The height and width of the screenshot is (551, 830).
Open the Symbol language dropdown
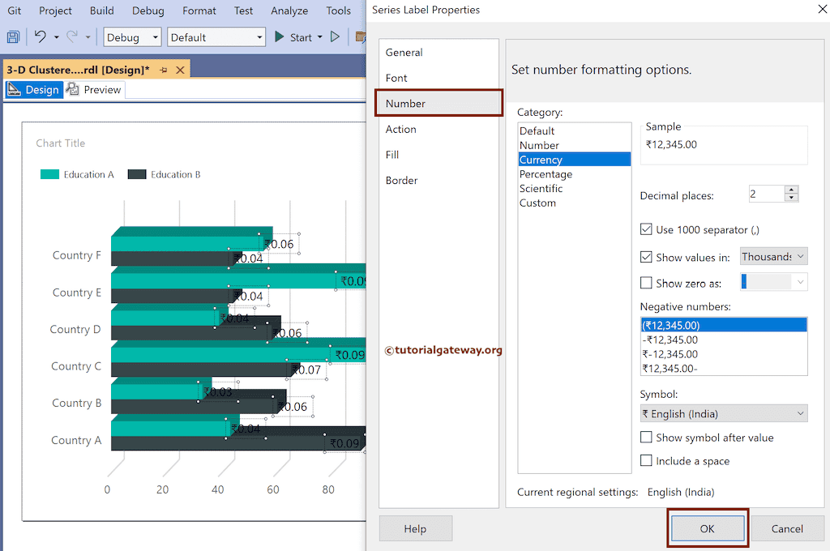point(798,413)
